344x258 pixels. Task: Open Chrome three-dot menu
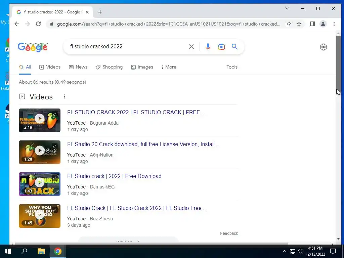[x=334, y=24]
